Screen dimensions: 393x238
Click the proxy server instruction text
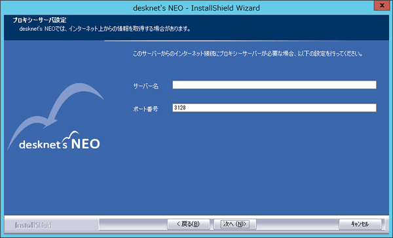point(248,54)
